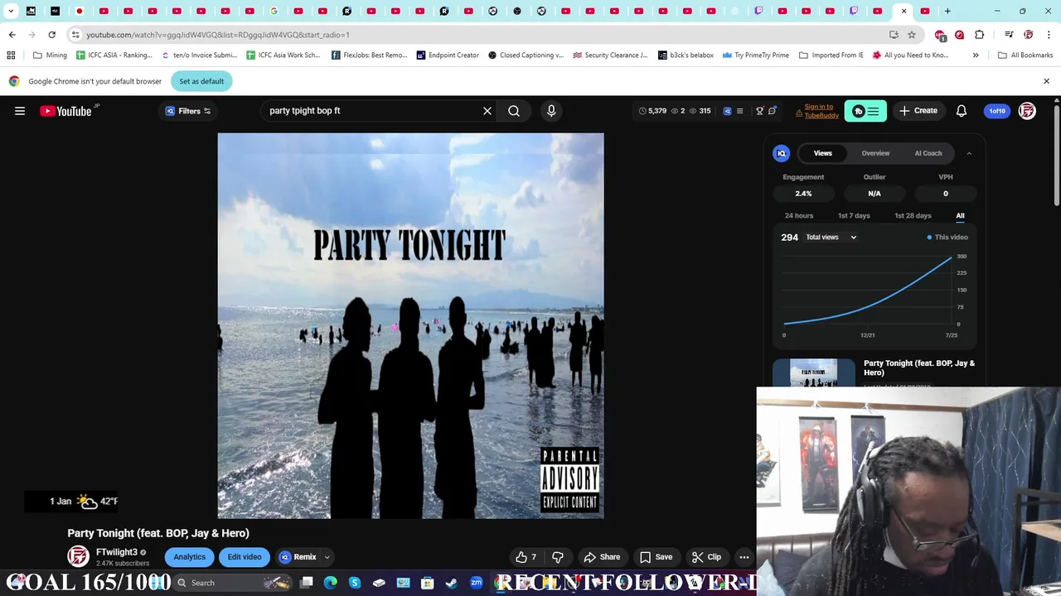
Task: Open Chrome extensions puzzle icon
Action: 980,35
